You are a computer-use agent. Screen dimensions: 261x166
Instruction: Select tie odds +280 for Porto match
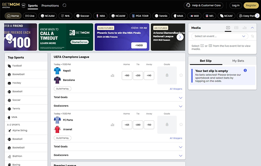pyautogui.click(x=138, y=125)
